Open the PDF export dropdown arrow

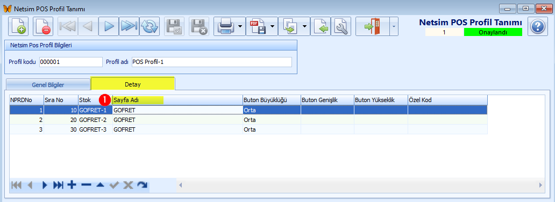(273, 26)
